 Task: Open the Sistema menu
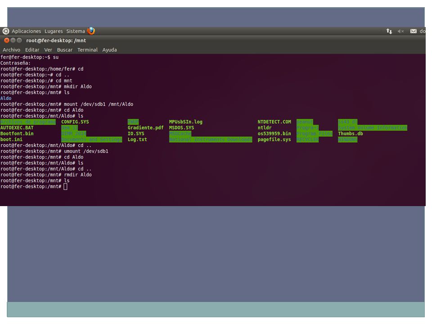[76, 31]
